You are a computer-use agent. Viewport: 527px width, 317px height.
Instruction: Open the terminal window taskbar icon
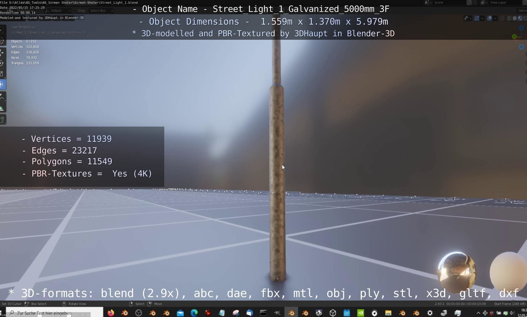263,313
